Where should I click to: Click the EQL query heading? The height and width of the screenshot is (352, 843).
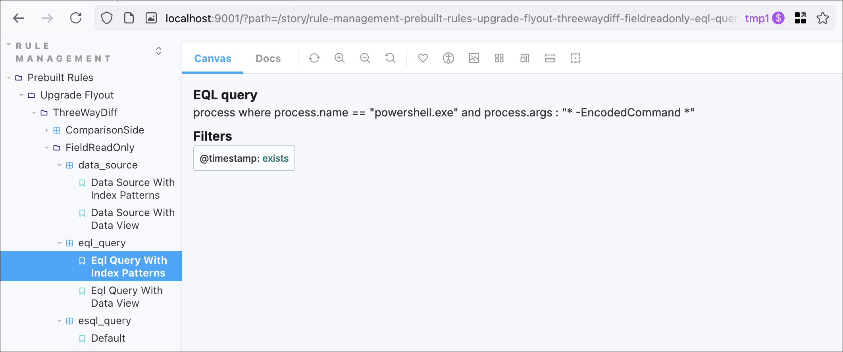click(225, 95)
